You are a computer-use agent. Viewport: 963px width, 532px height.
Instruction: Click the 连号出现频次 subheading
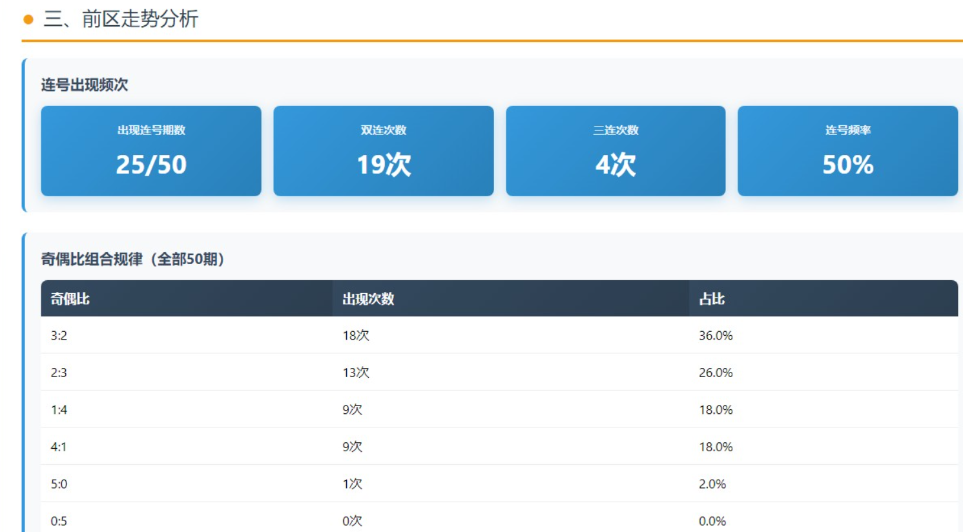coord(85,85)
